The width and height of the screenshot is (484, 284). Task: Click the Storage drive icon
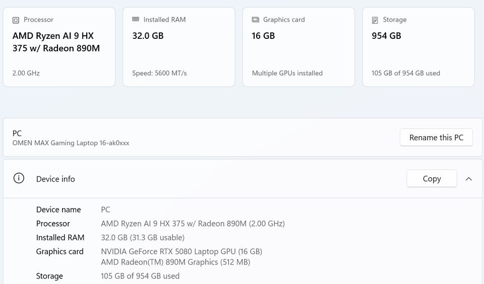click(375, 20)
